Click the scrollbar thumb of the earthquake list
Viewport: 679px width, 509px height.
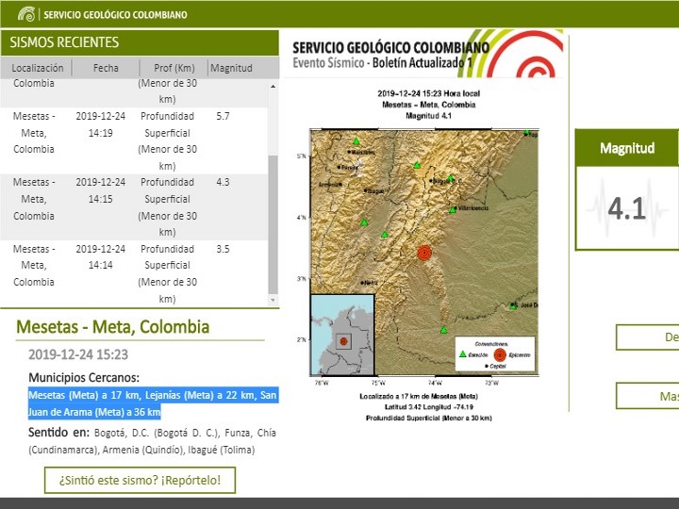click(x=273, y=224)
